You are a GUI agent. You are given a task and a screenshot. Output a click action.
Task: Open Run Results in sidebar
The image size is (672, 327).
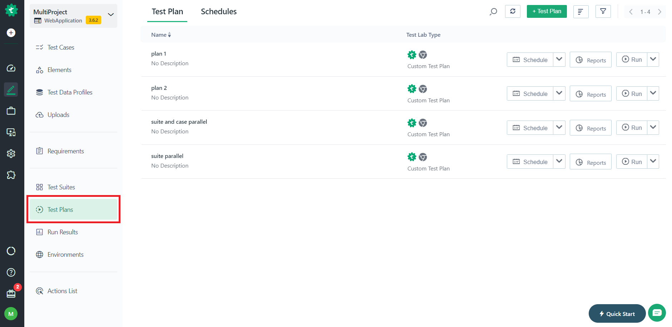tap(73, 232)
